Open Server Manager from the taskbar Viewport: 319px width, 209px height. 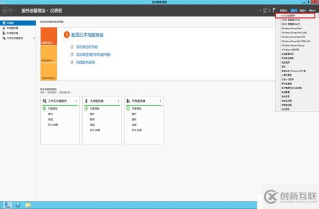(7, 205)
